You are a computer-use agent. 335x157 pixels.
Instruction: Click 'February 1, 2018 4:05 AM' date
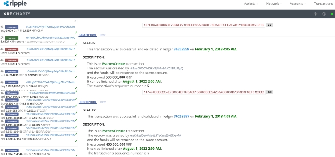(216, 49)
